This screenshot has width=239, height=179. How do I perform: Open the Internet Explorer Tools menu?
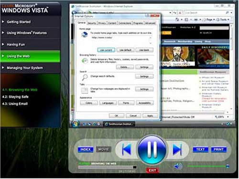point(223,20)
